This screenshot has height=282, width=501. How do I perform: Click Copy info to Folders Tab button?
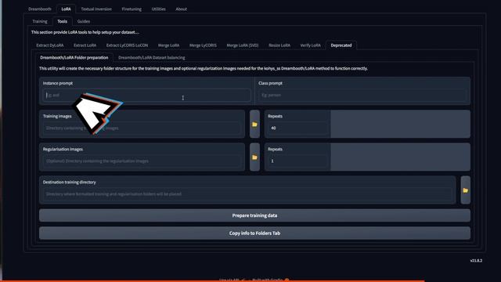coord(254,233)
